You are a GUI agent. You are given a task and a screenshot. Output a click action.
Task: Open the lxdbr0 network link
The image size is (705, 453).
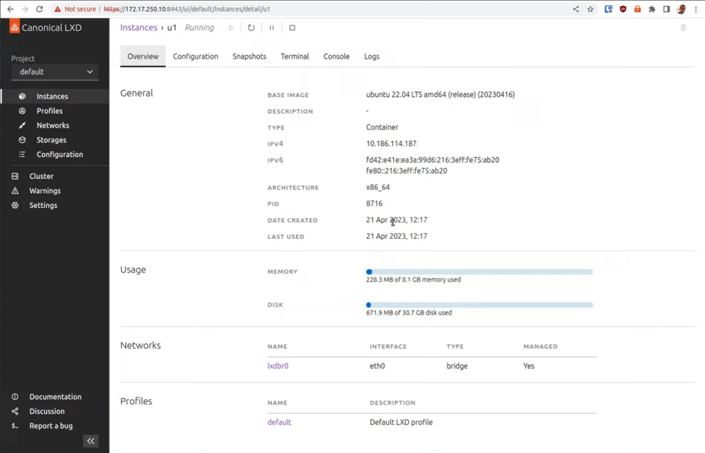point(277,366)
